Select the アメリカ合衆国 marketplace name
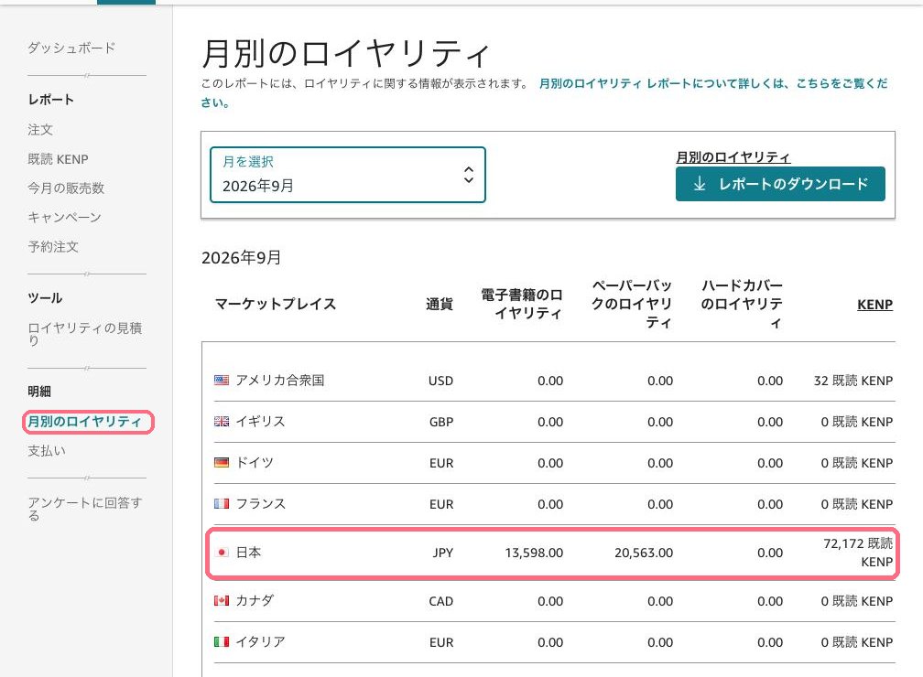This screenshot has width=923, height=677. point(280,381)
